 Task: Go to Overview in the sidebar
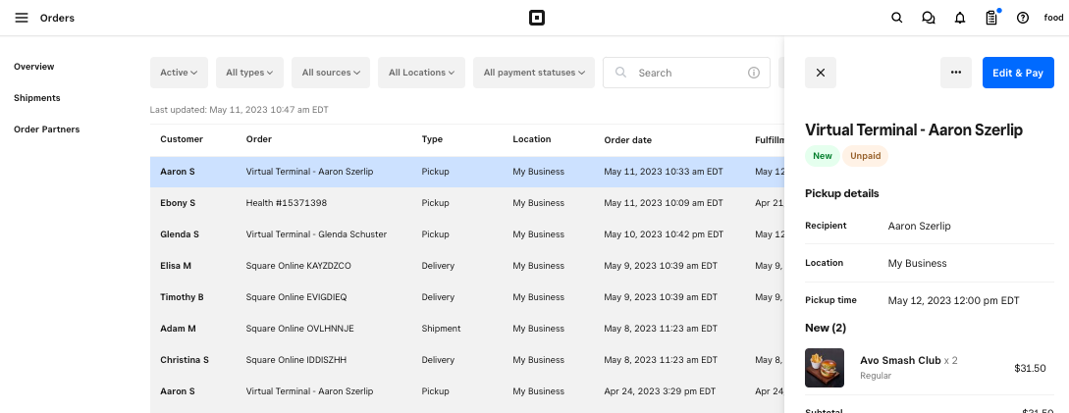coord(34,67)
